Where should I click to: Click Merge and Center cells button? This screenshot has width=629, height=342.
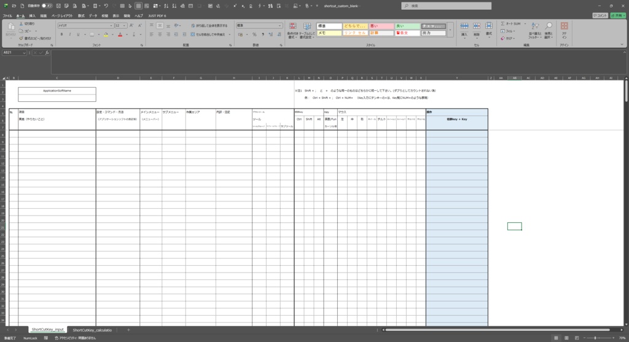(208, 34)
